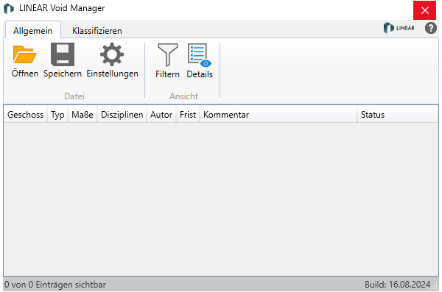Sort by the Geschoss column header
The width and height of the screenshot is (442, 292).
25,115
